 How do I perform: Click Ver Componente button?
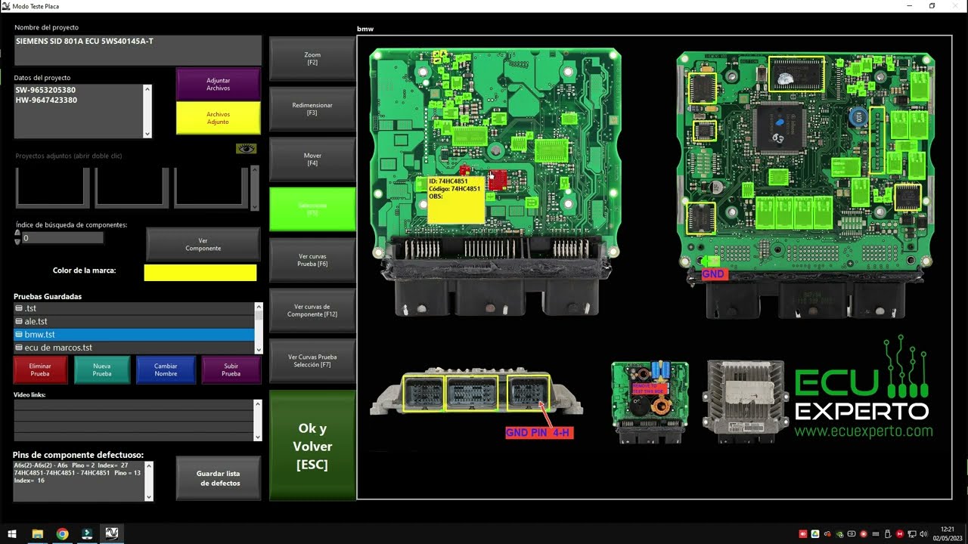[203, 245]
